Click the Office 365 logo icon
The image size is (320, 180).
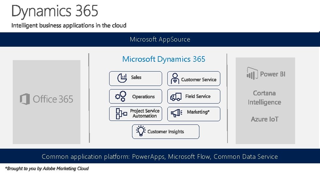25,99
